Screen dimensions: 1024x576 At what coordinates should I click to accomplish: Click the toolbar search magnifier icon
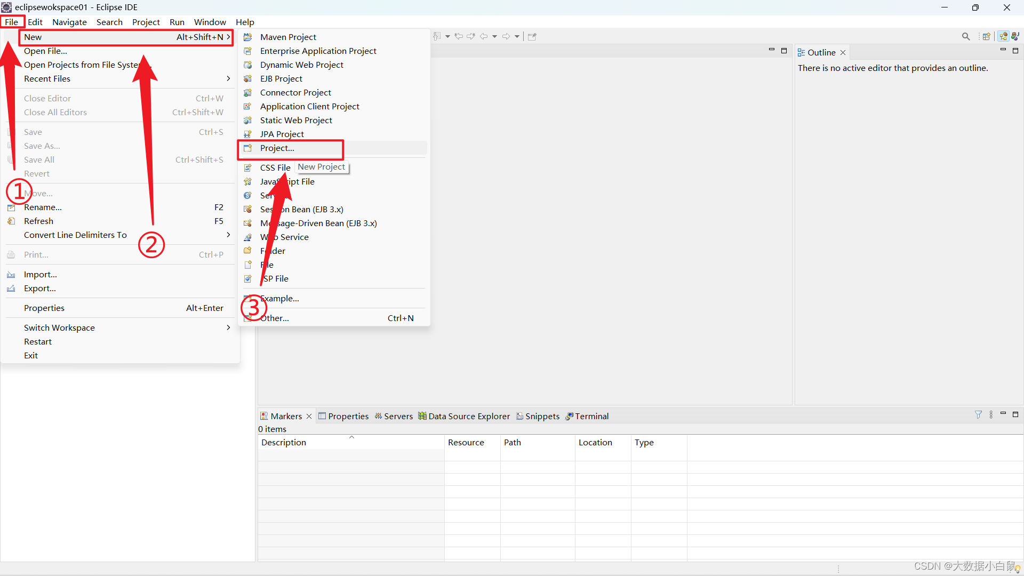[965, 36]
